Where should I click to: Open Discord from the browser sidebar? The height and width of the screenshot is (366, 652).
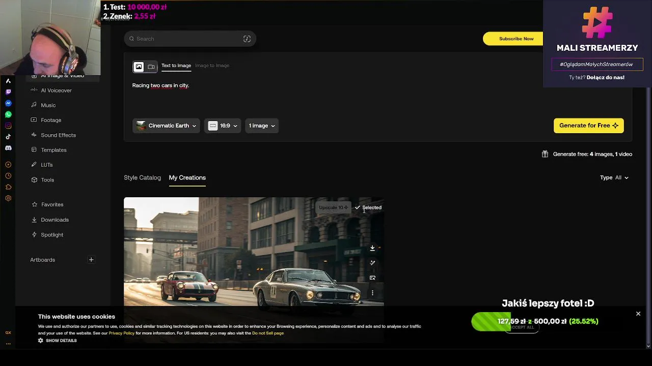(8, 148)
